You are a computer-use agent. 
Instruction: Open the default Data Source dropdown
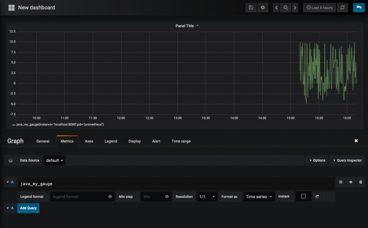(54, 160)
